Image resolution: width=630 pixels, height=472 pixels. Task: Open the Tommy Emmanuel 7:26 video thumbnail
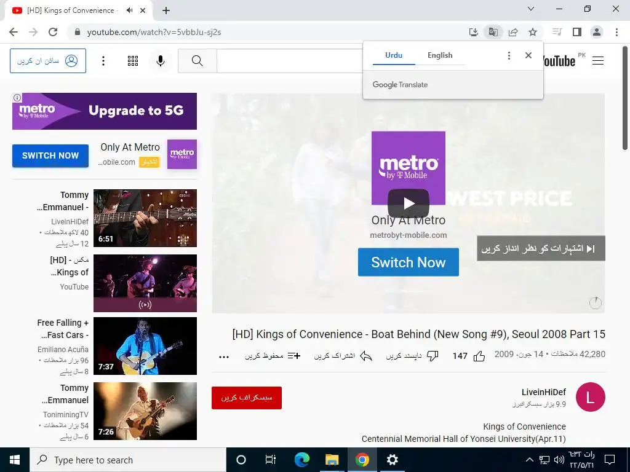coord(145,411)
